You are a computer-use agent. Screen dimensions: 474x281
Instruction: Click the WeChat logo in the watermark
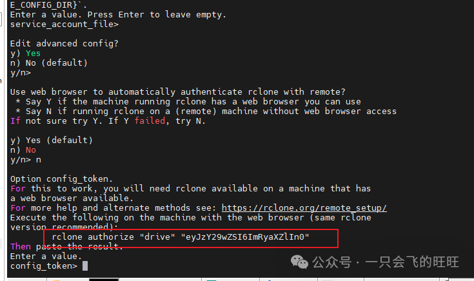pos(299,262)
